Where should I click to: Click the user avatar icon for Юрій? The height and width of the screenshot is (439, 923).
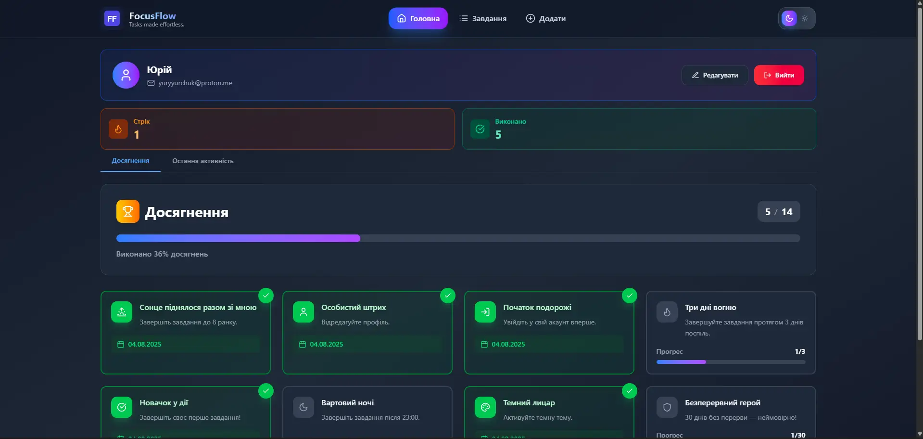pos(126,75)
